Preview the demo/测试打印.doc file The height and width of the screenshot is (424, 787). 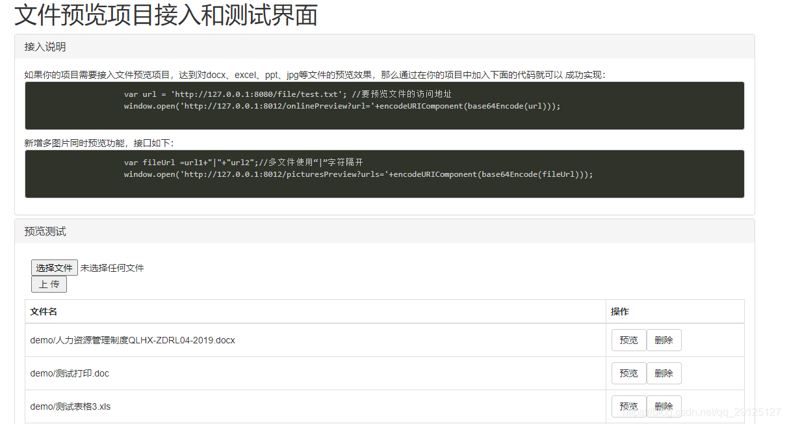628,373
